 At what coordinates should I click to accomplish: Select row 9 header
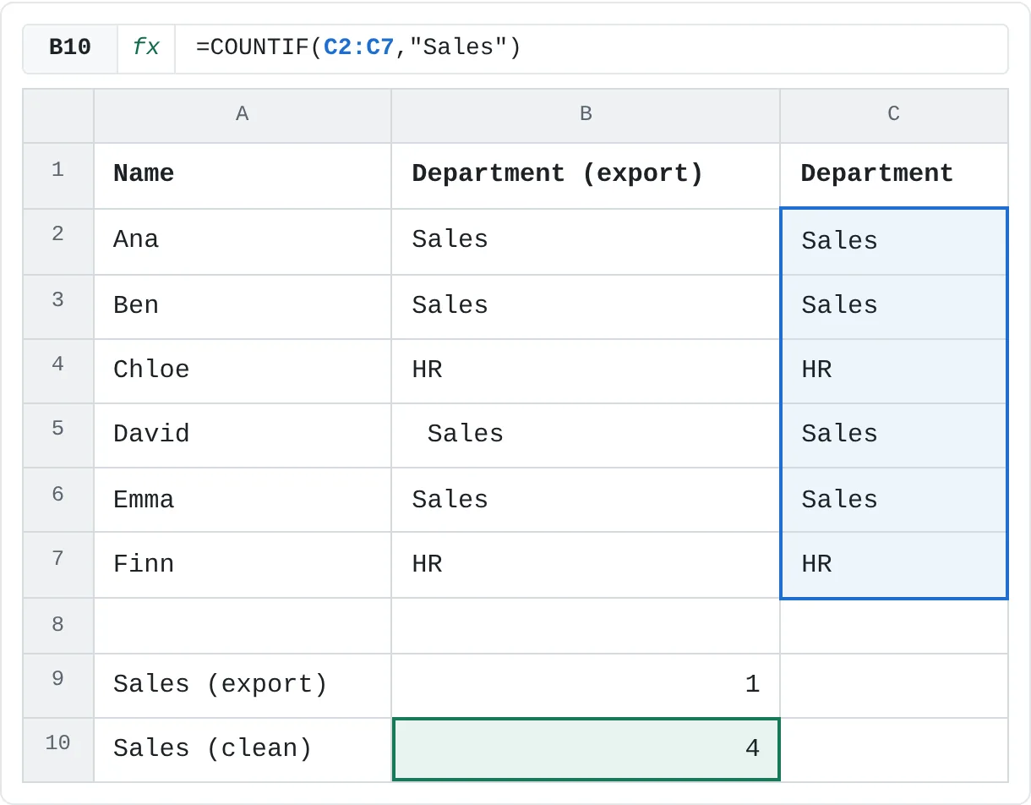[58, 686]
